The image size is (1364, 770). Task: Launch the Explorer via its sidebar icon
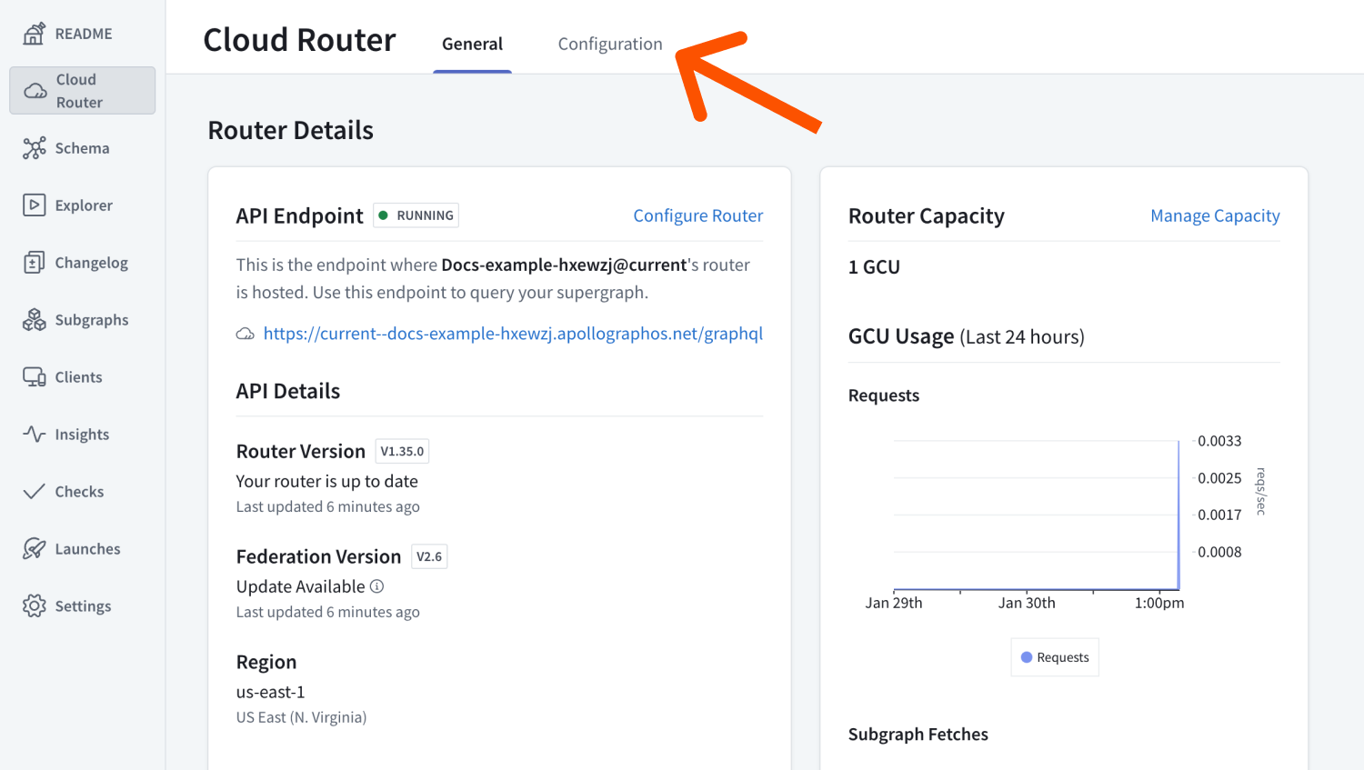(34, 205)
